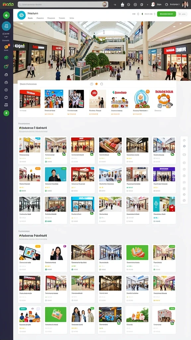Image resolution: width=191 pixels, height=340 pixels.
Task: Click the green circular icon at sidebar bottom
Action: [6, 113]
